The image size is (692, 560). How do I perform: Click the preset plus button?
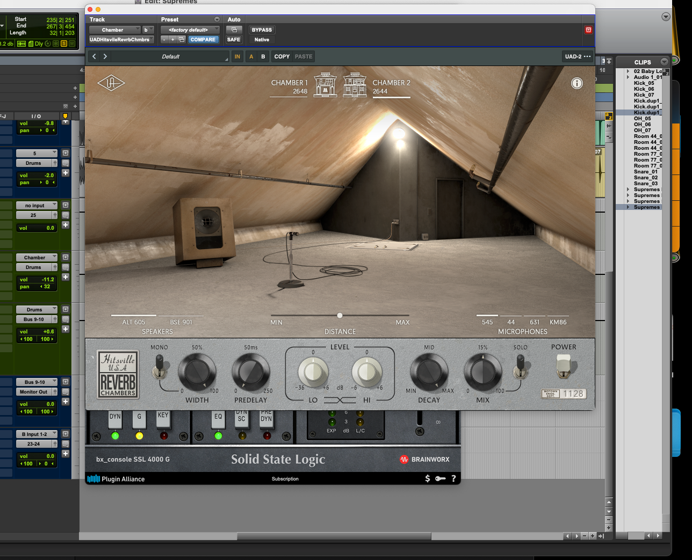tap(172, 40)
